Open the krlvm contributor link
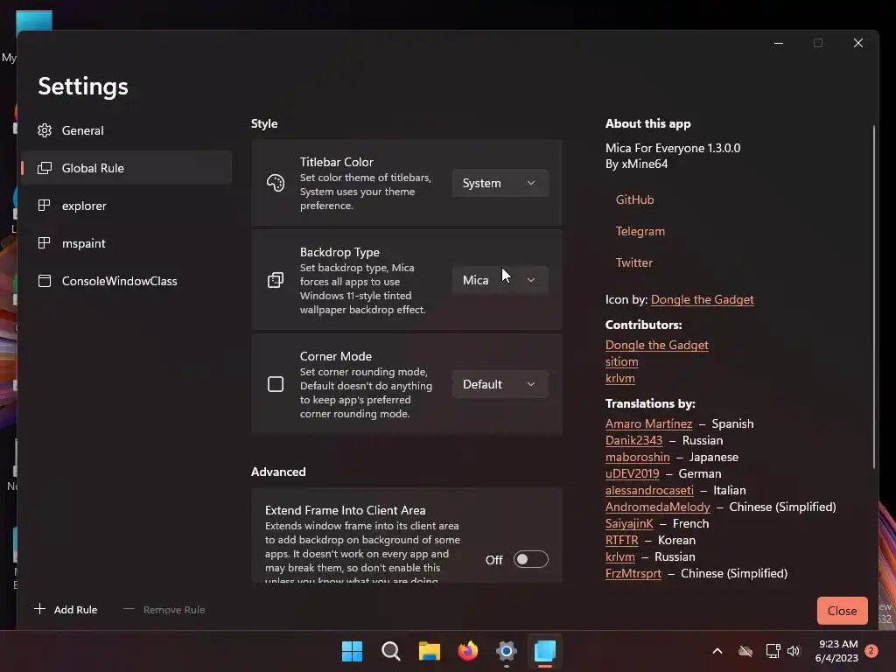896x672 pixels. point(620,378)
